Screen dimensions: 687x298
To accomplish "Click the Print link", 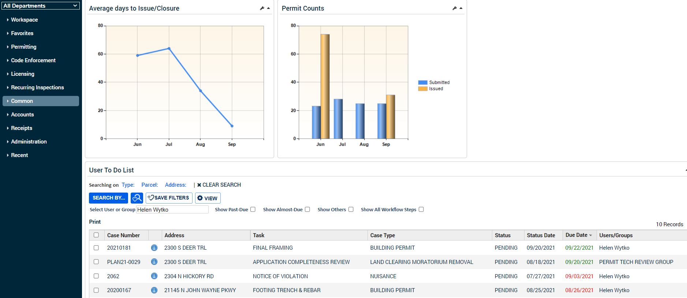I will 95,222.
